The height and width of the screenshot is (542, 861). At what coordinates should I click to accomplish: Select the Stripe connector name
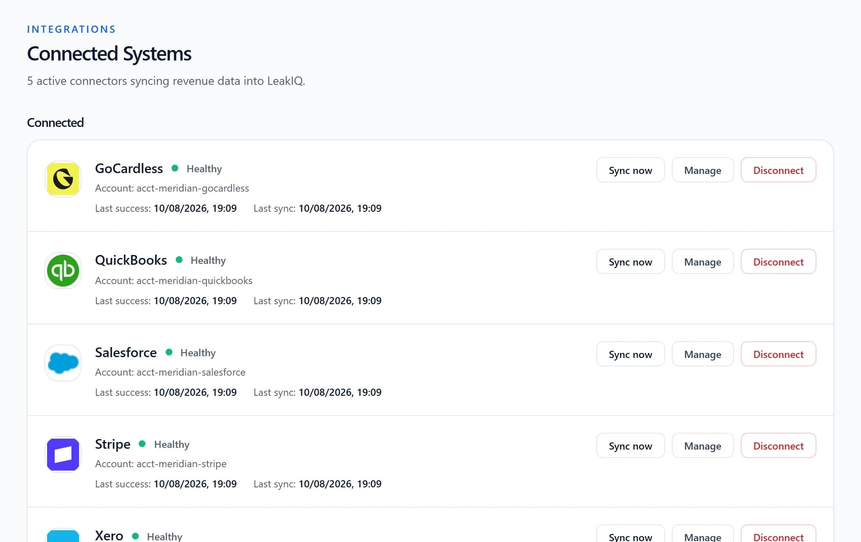(x=113, y=444)
